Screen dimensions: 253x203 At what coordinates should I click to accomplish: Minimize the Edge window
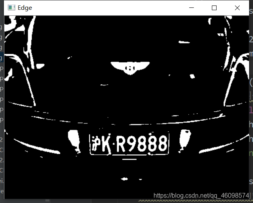pyautogui.click(x=192, y=7)
